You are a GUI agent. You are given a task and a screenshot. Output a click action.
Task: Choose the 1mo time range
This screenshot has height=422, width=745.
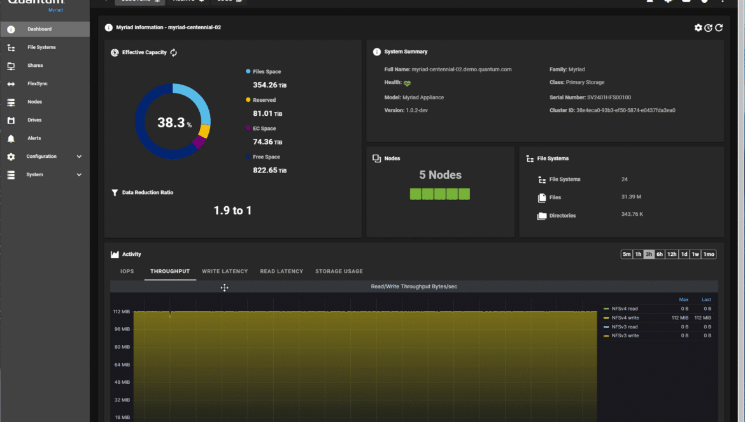click(709, 255)
